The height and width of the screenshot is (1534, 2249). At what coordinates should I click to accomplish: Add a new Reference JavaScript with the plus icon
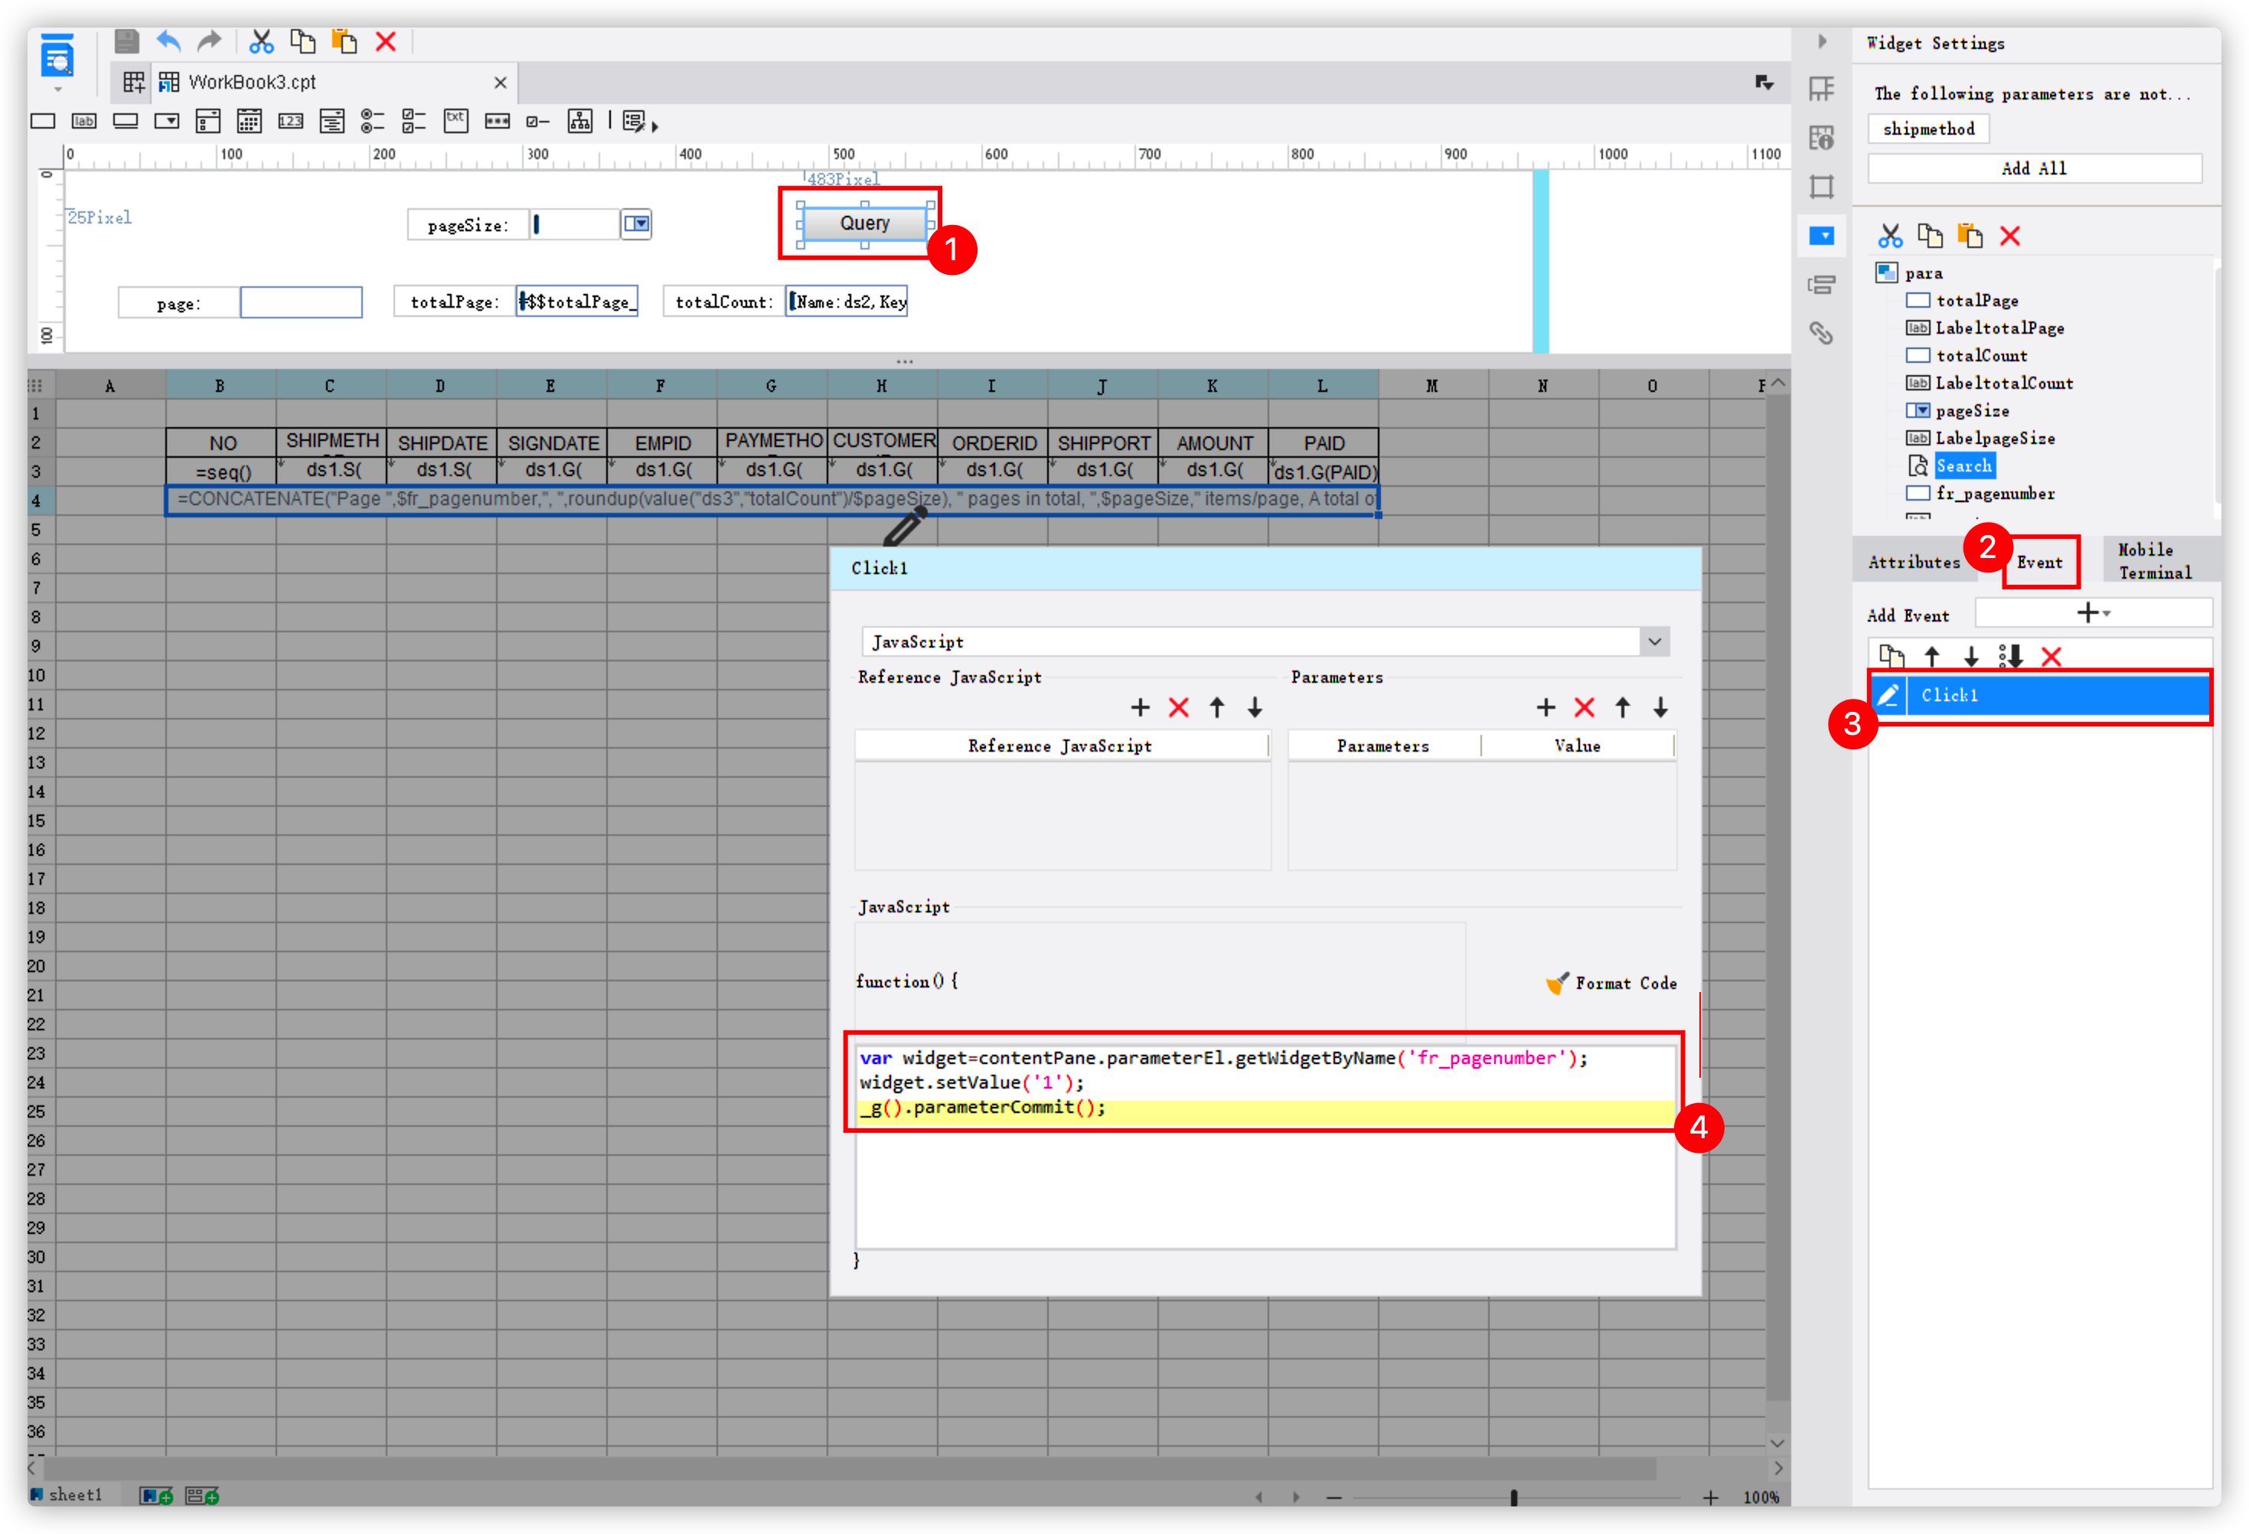point(1140,707)
